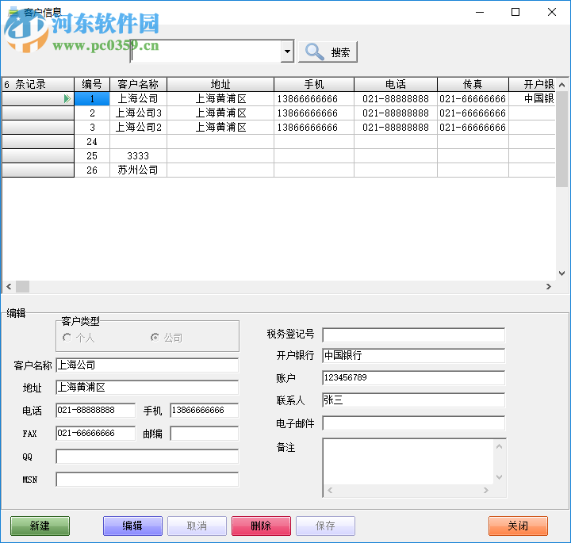Screen dimensions: 571x543
Task: Click the 电话 column header
Action: coord(396,85)
